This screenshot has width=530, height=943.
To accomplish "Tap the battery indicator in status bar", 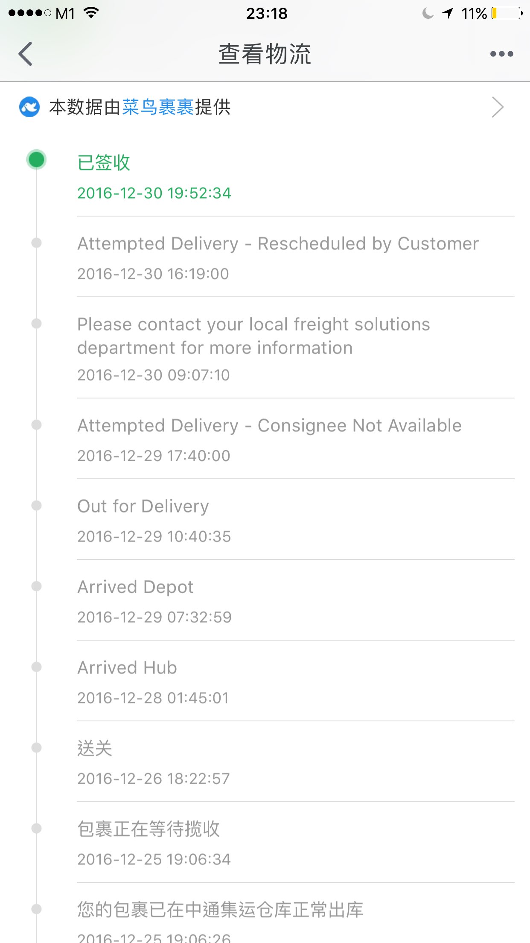I will coord(507,14).
